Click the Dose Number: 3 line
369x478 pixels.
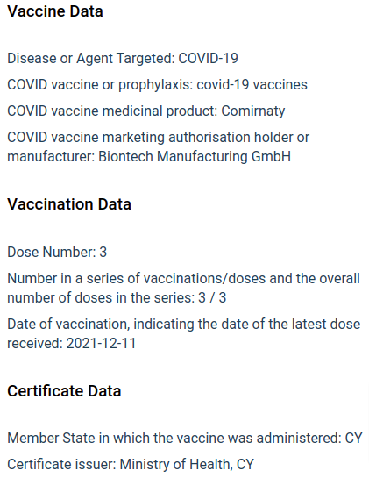[57, 252]
